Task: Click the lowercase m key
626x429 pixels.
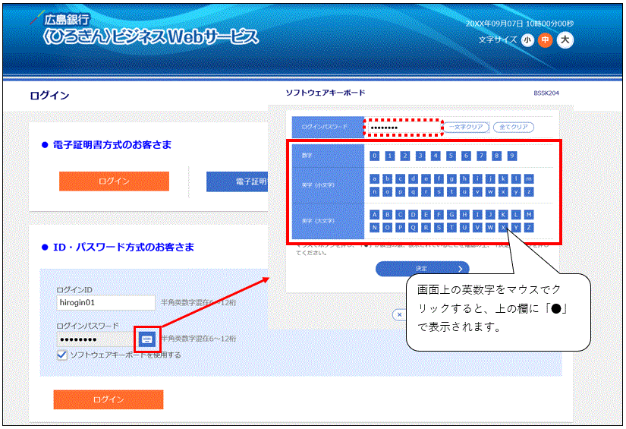Action: (529, 179)
